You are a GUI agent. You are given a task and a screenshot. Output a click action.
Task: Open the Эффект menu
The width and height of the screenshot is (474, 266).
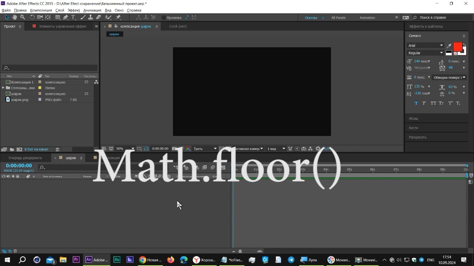pyautogui.click(x=74, y=10)
